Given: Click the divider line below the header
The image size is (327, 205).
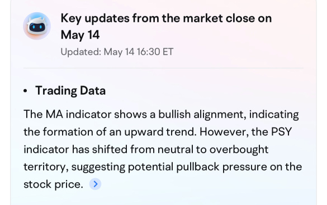Looking at the screenshot, I should (163, 68).
